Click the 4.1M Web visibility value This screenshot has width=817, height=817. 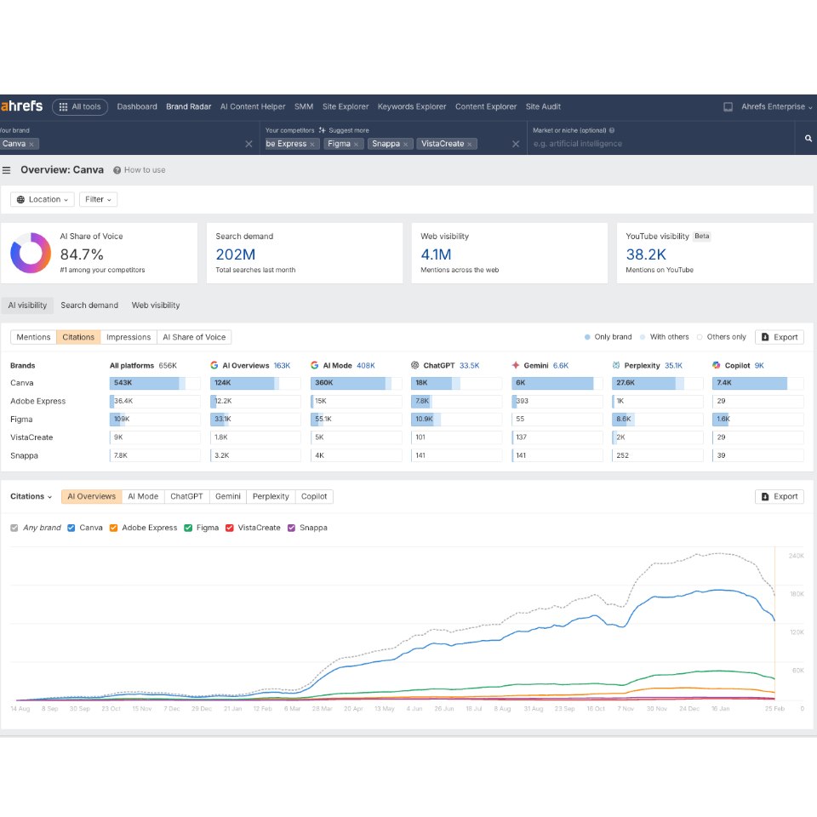(x=436, y=254)
